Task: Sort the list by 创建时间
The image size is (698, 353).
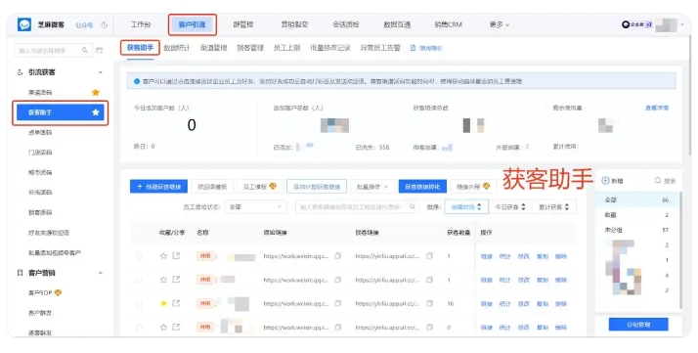Action: pyautogui.click(x=466, y=207)
